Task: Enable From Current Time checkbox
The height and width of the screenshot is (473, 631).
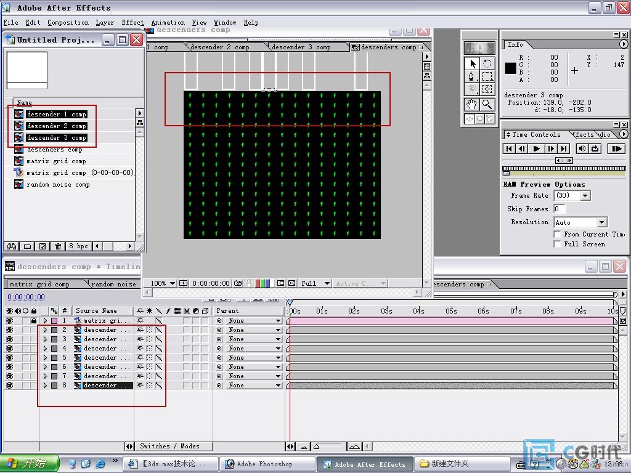Action: click(557, 234)
